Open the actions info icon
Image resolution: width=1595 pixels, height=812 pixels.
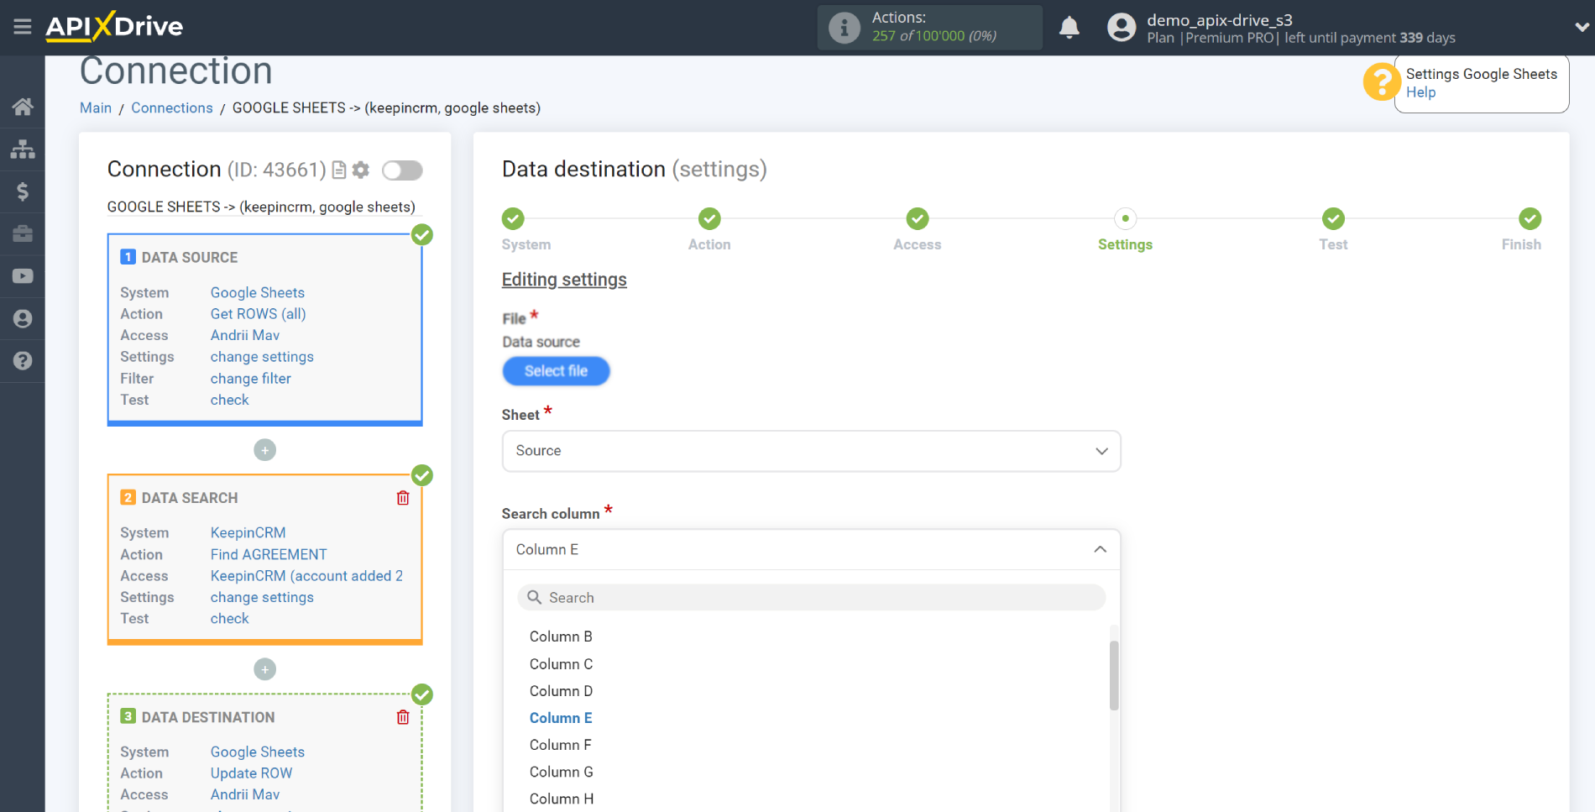tap(844, 28)
